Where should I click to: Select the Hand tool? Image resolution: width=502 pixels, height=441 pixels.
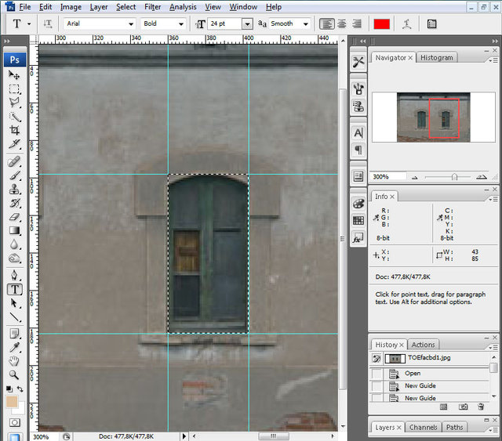pos(14,360)
